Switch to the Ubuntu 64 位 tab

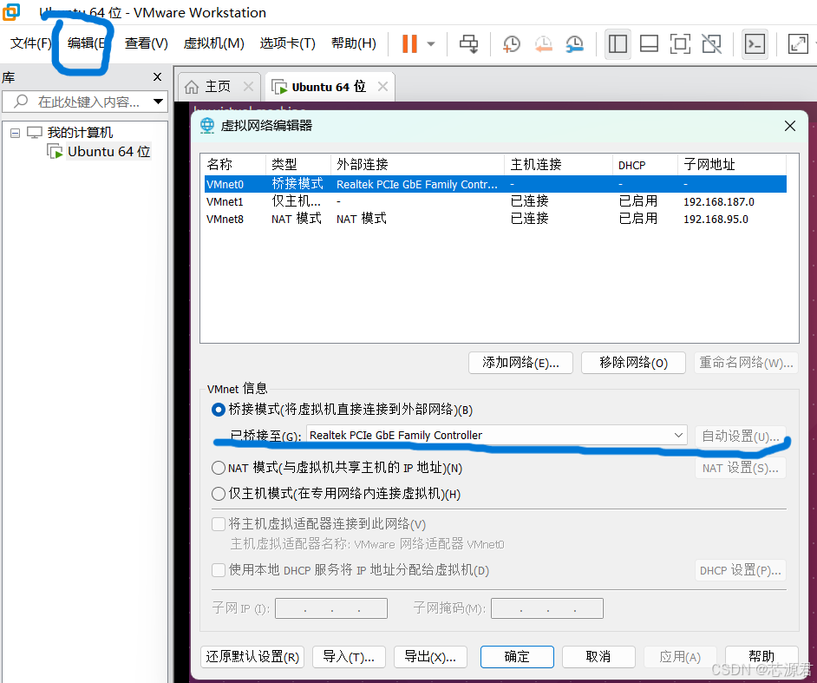pyautogui.click(x=329, y=87)
